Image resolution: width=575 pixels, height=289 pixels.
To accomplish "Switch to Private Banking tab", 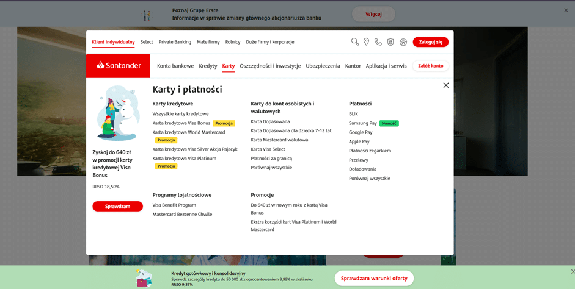I will point(175,42).
